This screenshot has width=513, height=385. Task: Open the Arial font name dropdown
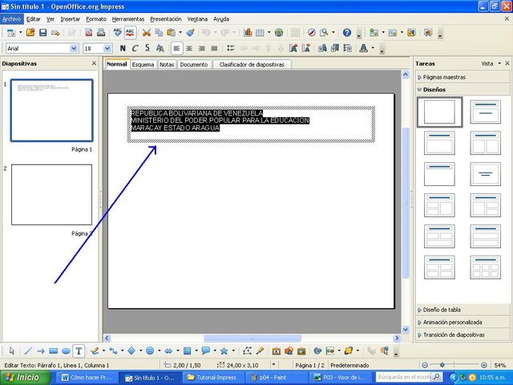[74, 48]
